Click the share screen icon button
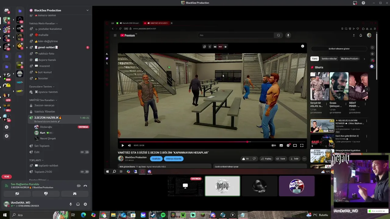 pyautogui.click(x=46, y=193)
